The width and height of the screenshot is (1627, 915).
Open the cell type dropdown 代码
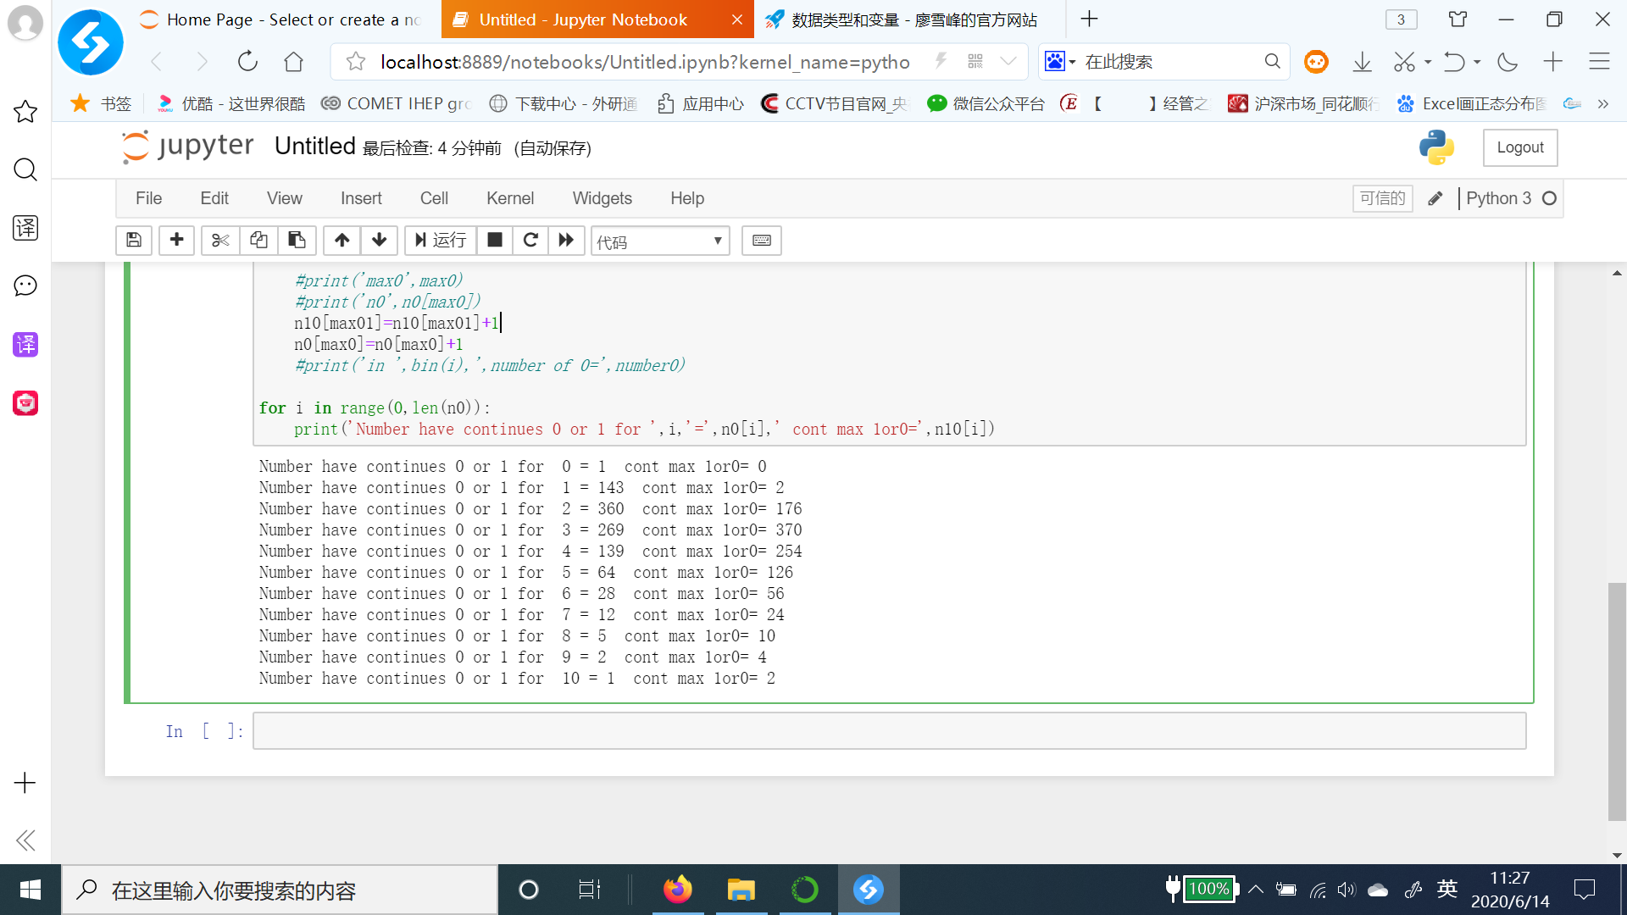[x=660, y=241]
